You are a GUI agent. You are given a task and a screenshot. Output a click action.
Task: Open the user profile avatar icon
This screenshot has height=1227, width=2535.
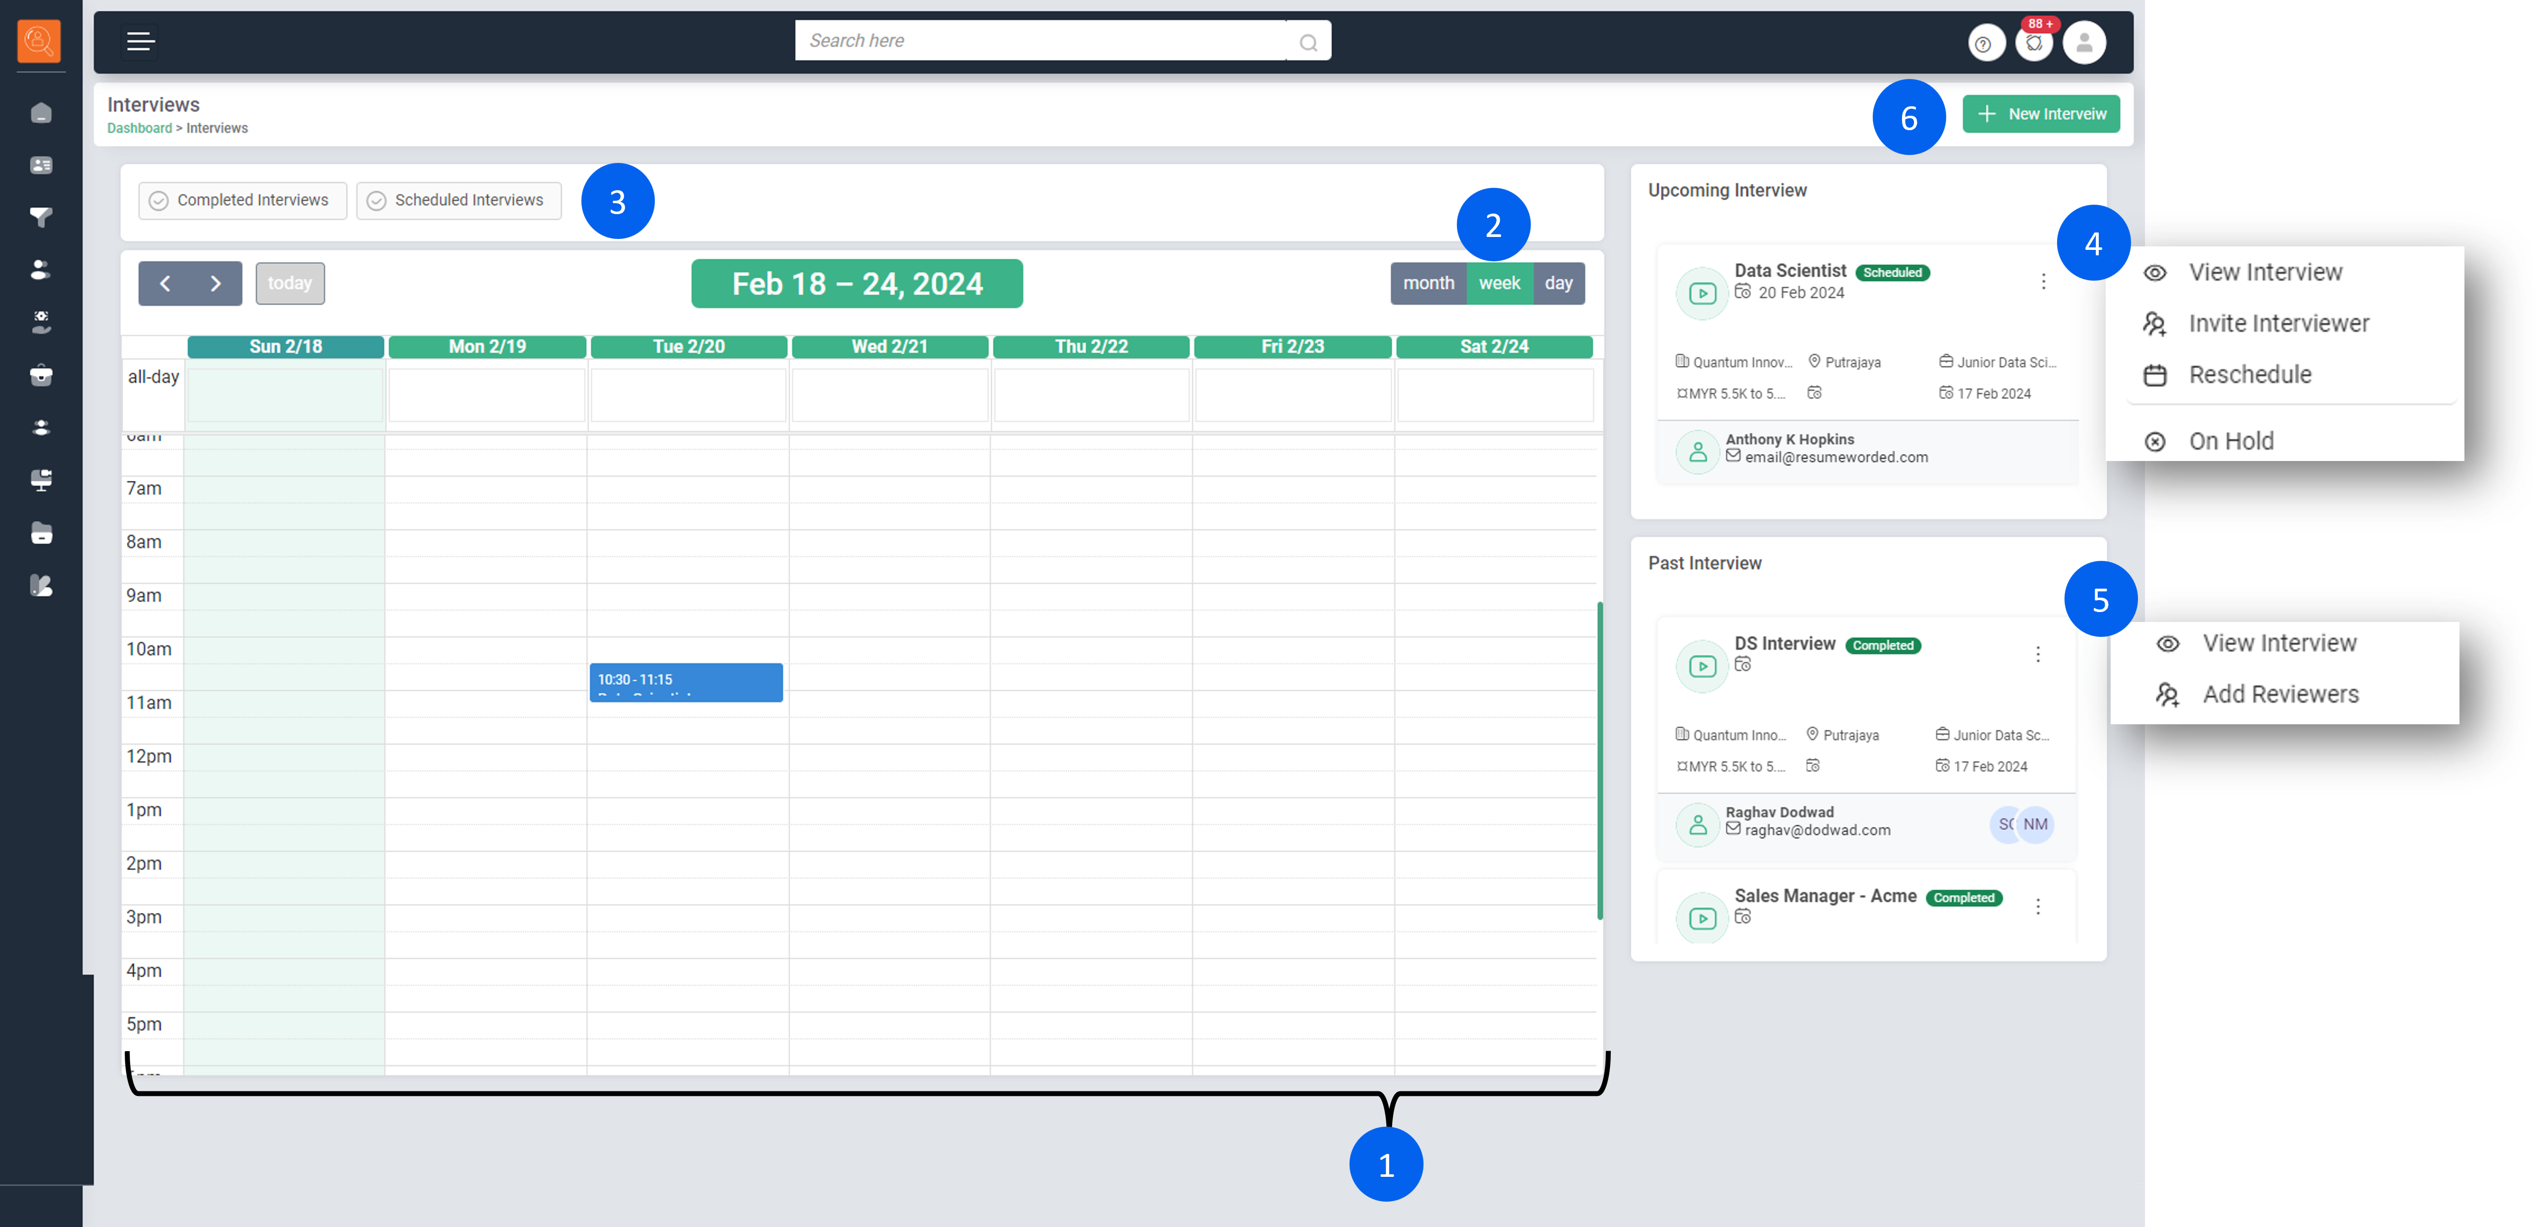point(2083,43)
